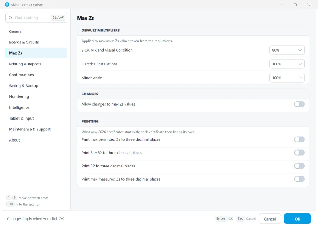Click the OK button
Screen dimensions: 318x227
[x=297, y=219]
